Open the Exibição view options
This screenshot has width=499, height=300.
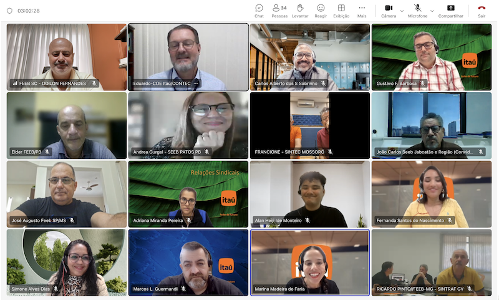click(341, 10)
